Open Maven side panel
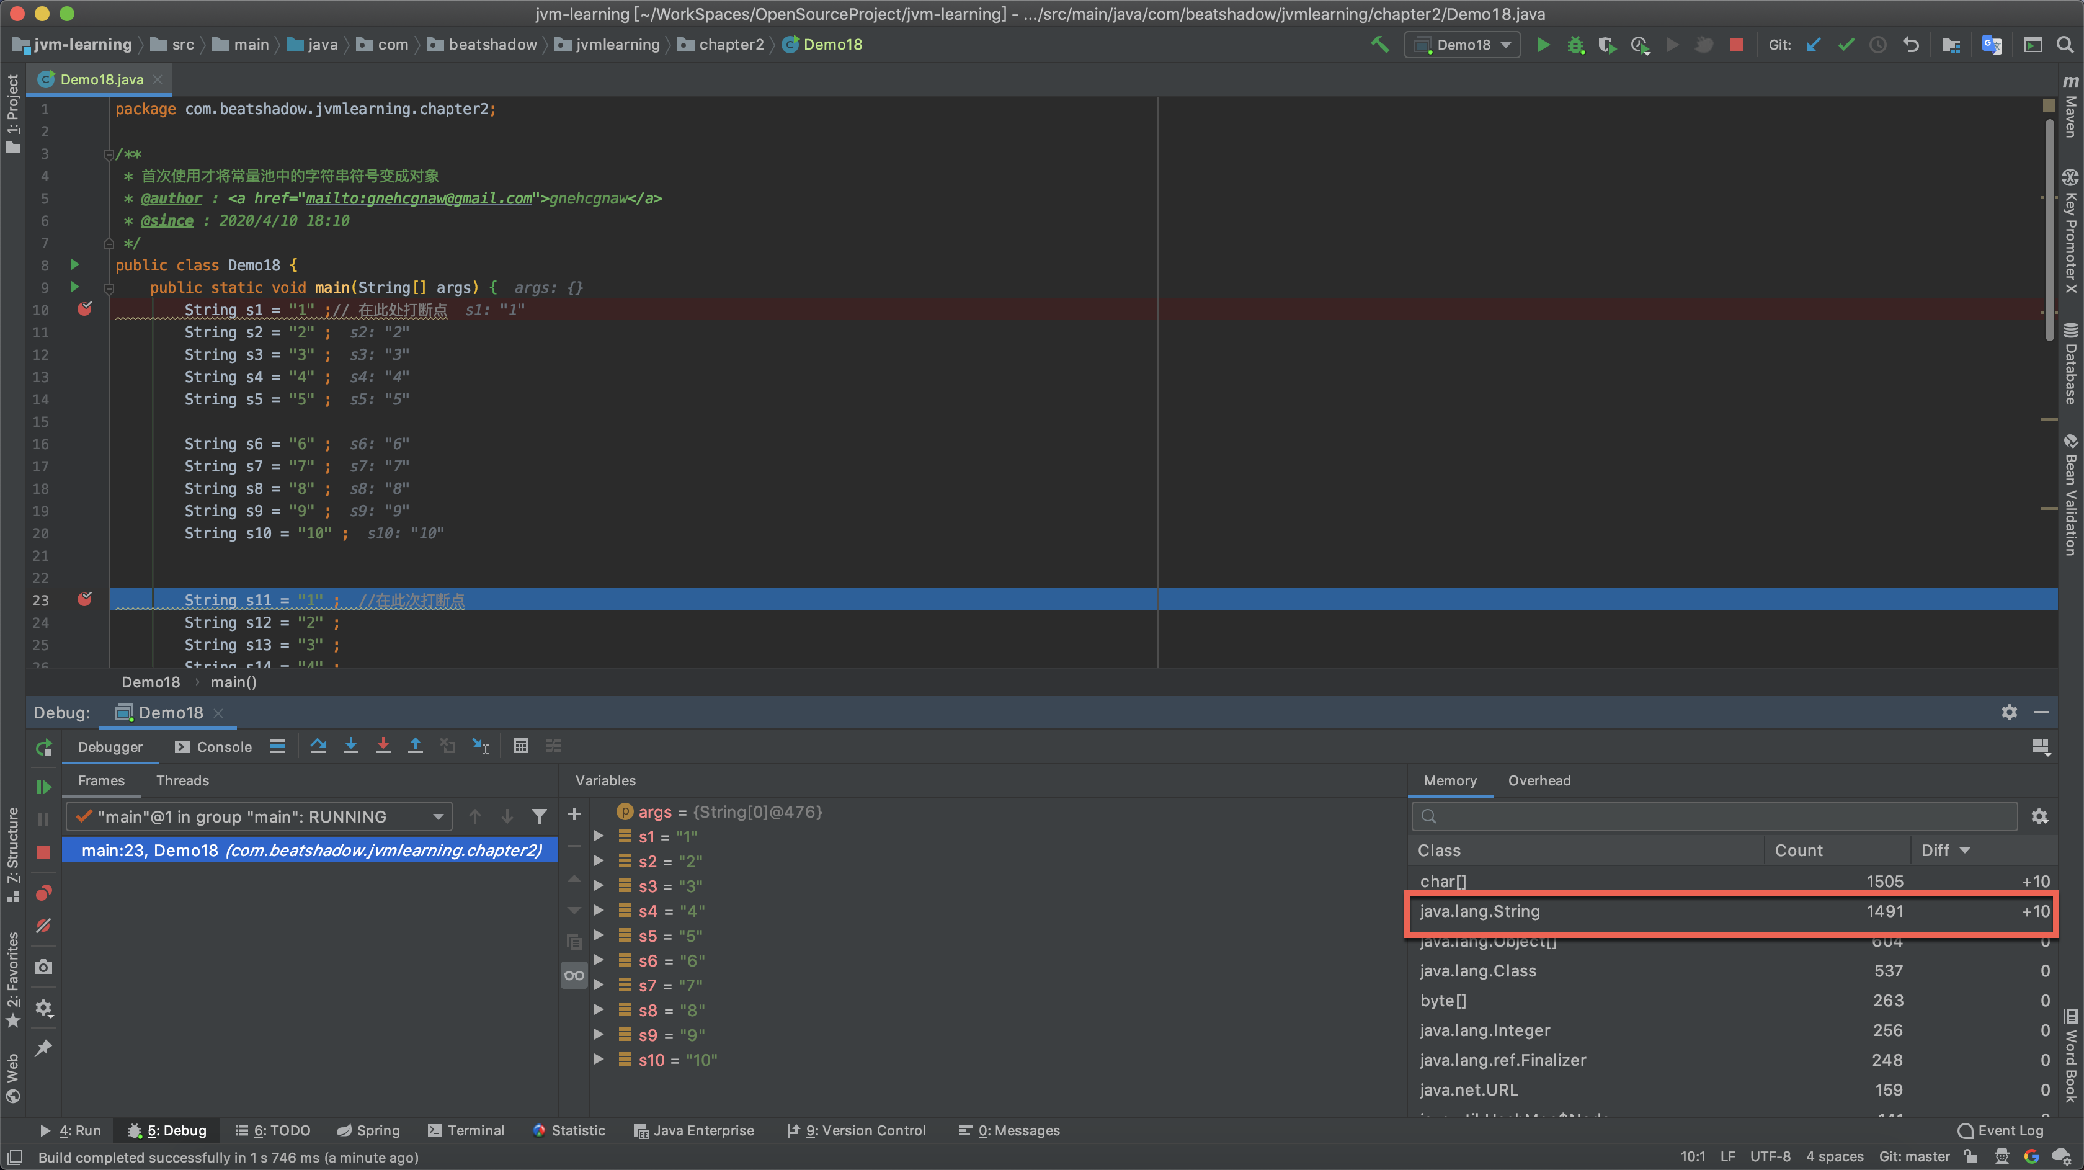Image resolution: width=2084 pixels, height=1170 pixels. [2070, 107]
